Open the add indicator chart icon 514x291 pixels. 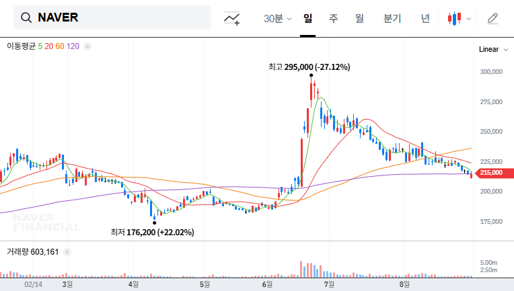coord(231,18)
